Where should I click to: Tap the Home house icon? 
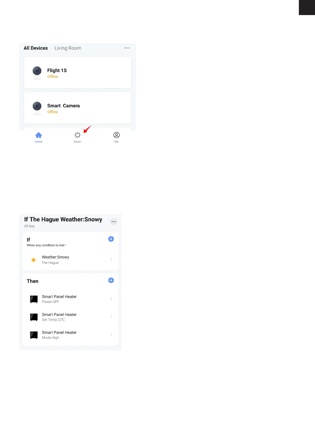pyautogui.click(x=39, y=135)
